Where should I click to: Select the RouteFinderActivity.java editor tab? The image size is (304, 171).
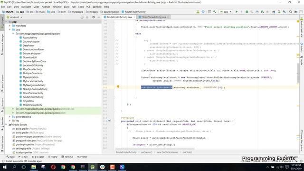pos(119,17)
